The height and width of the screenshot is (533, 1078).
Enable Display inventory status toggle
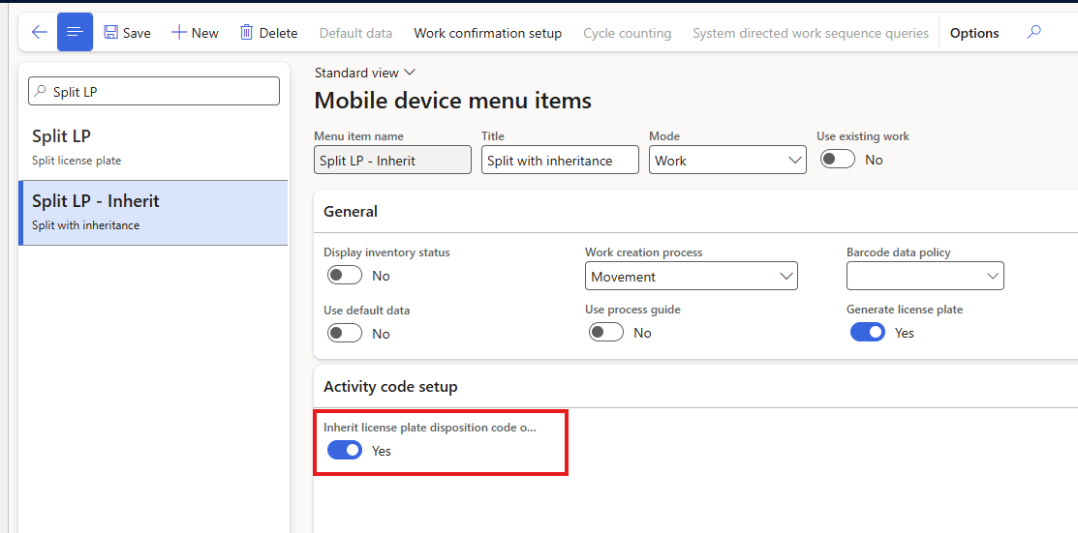coord(345,276)
